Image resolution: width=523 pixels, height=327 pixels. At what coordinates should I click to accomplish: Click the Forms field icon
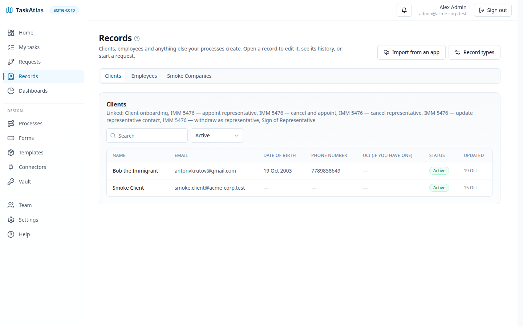[11, 138]
